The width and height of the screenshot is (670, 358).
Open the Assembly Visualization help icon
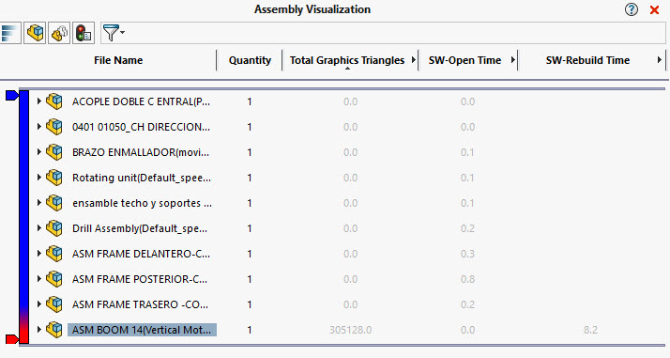pos(632,9)
